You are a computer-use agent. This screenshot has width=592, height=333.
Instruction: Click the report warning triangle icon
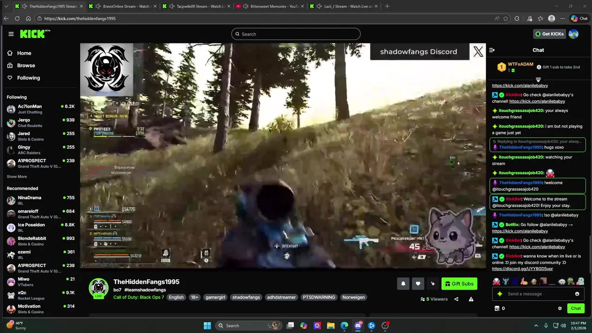[471, 299]
